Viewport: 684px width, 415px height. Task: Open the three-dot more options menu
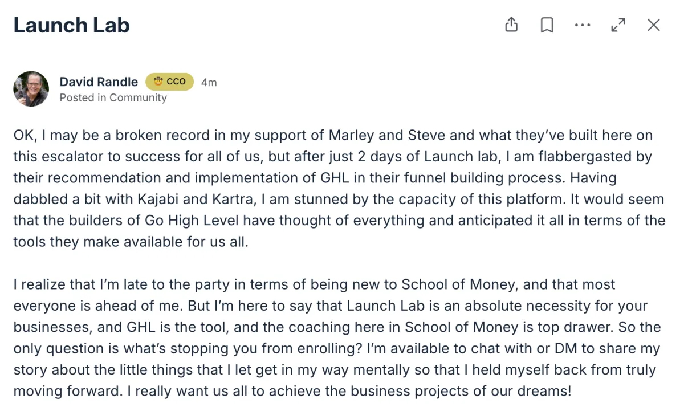point(583,25)
